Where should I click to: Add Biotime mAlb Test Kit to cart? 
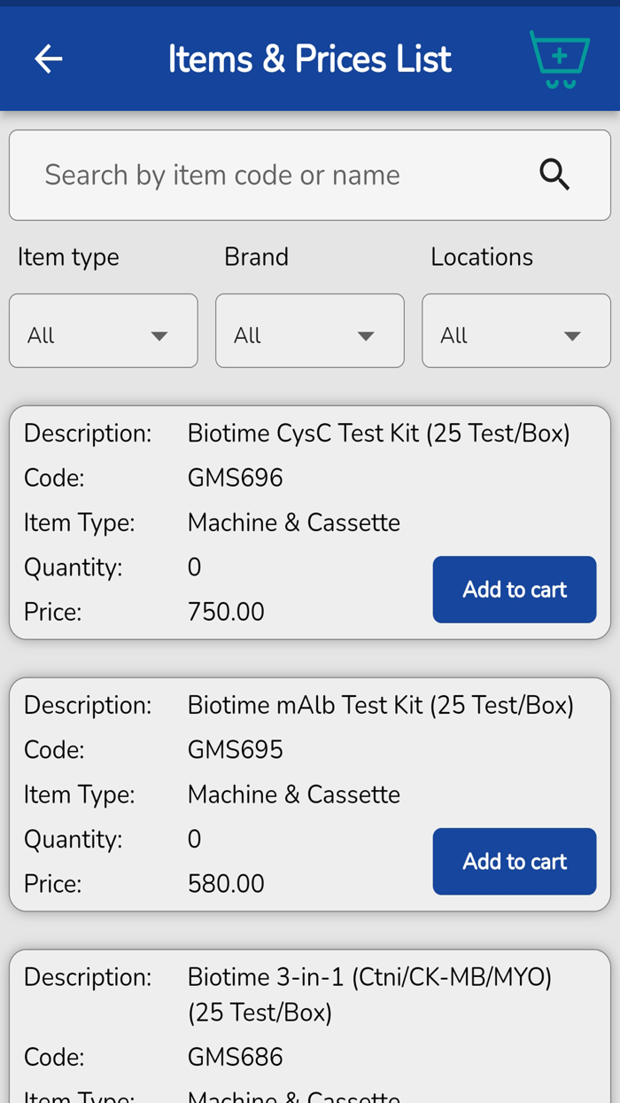tap(514, 861)
